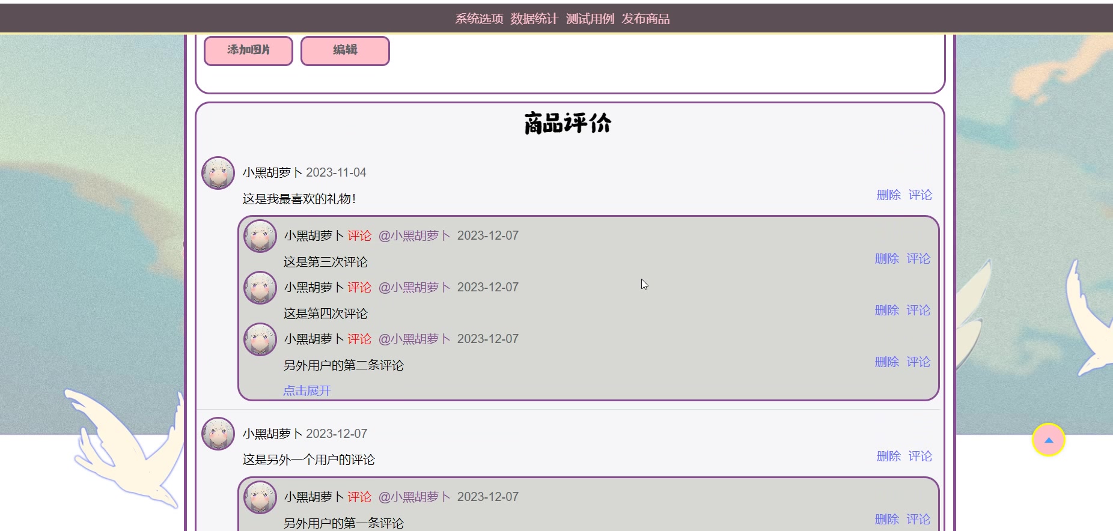Click avatar of 小黑胡萝卜's 2023-11-04 review

click(218, 173)
